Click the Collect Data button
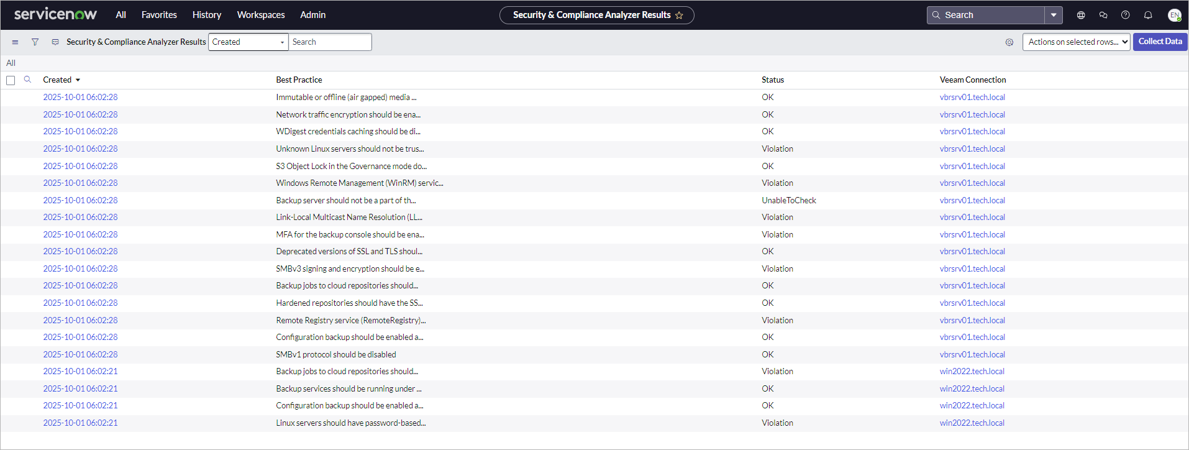 [1160, 42]
